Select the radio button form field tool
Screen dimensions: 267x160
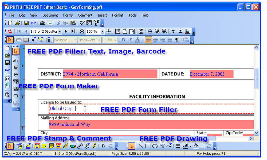16,75
